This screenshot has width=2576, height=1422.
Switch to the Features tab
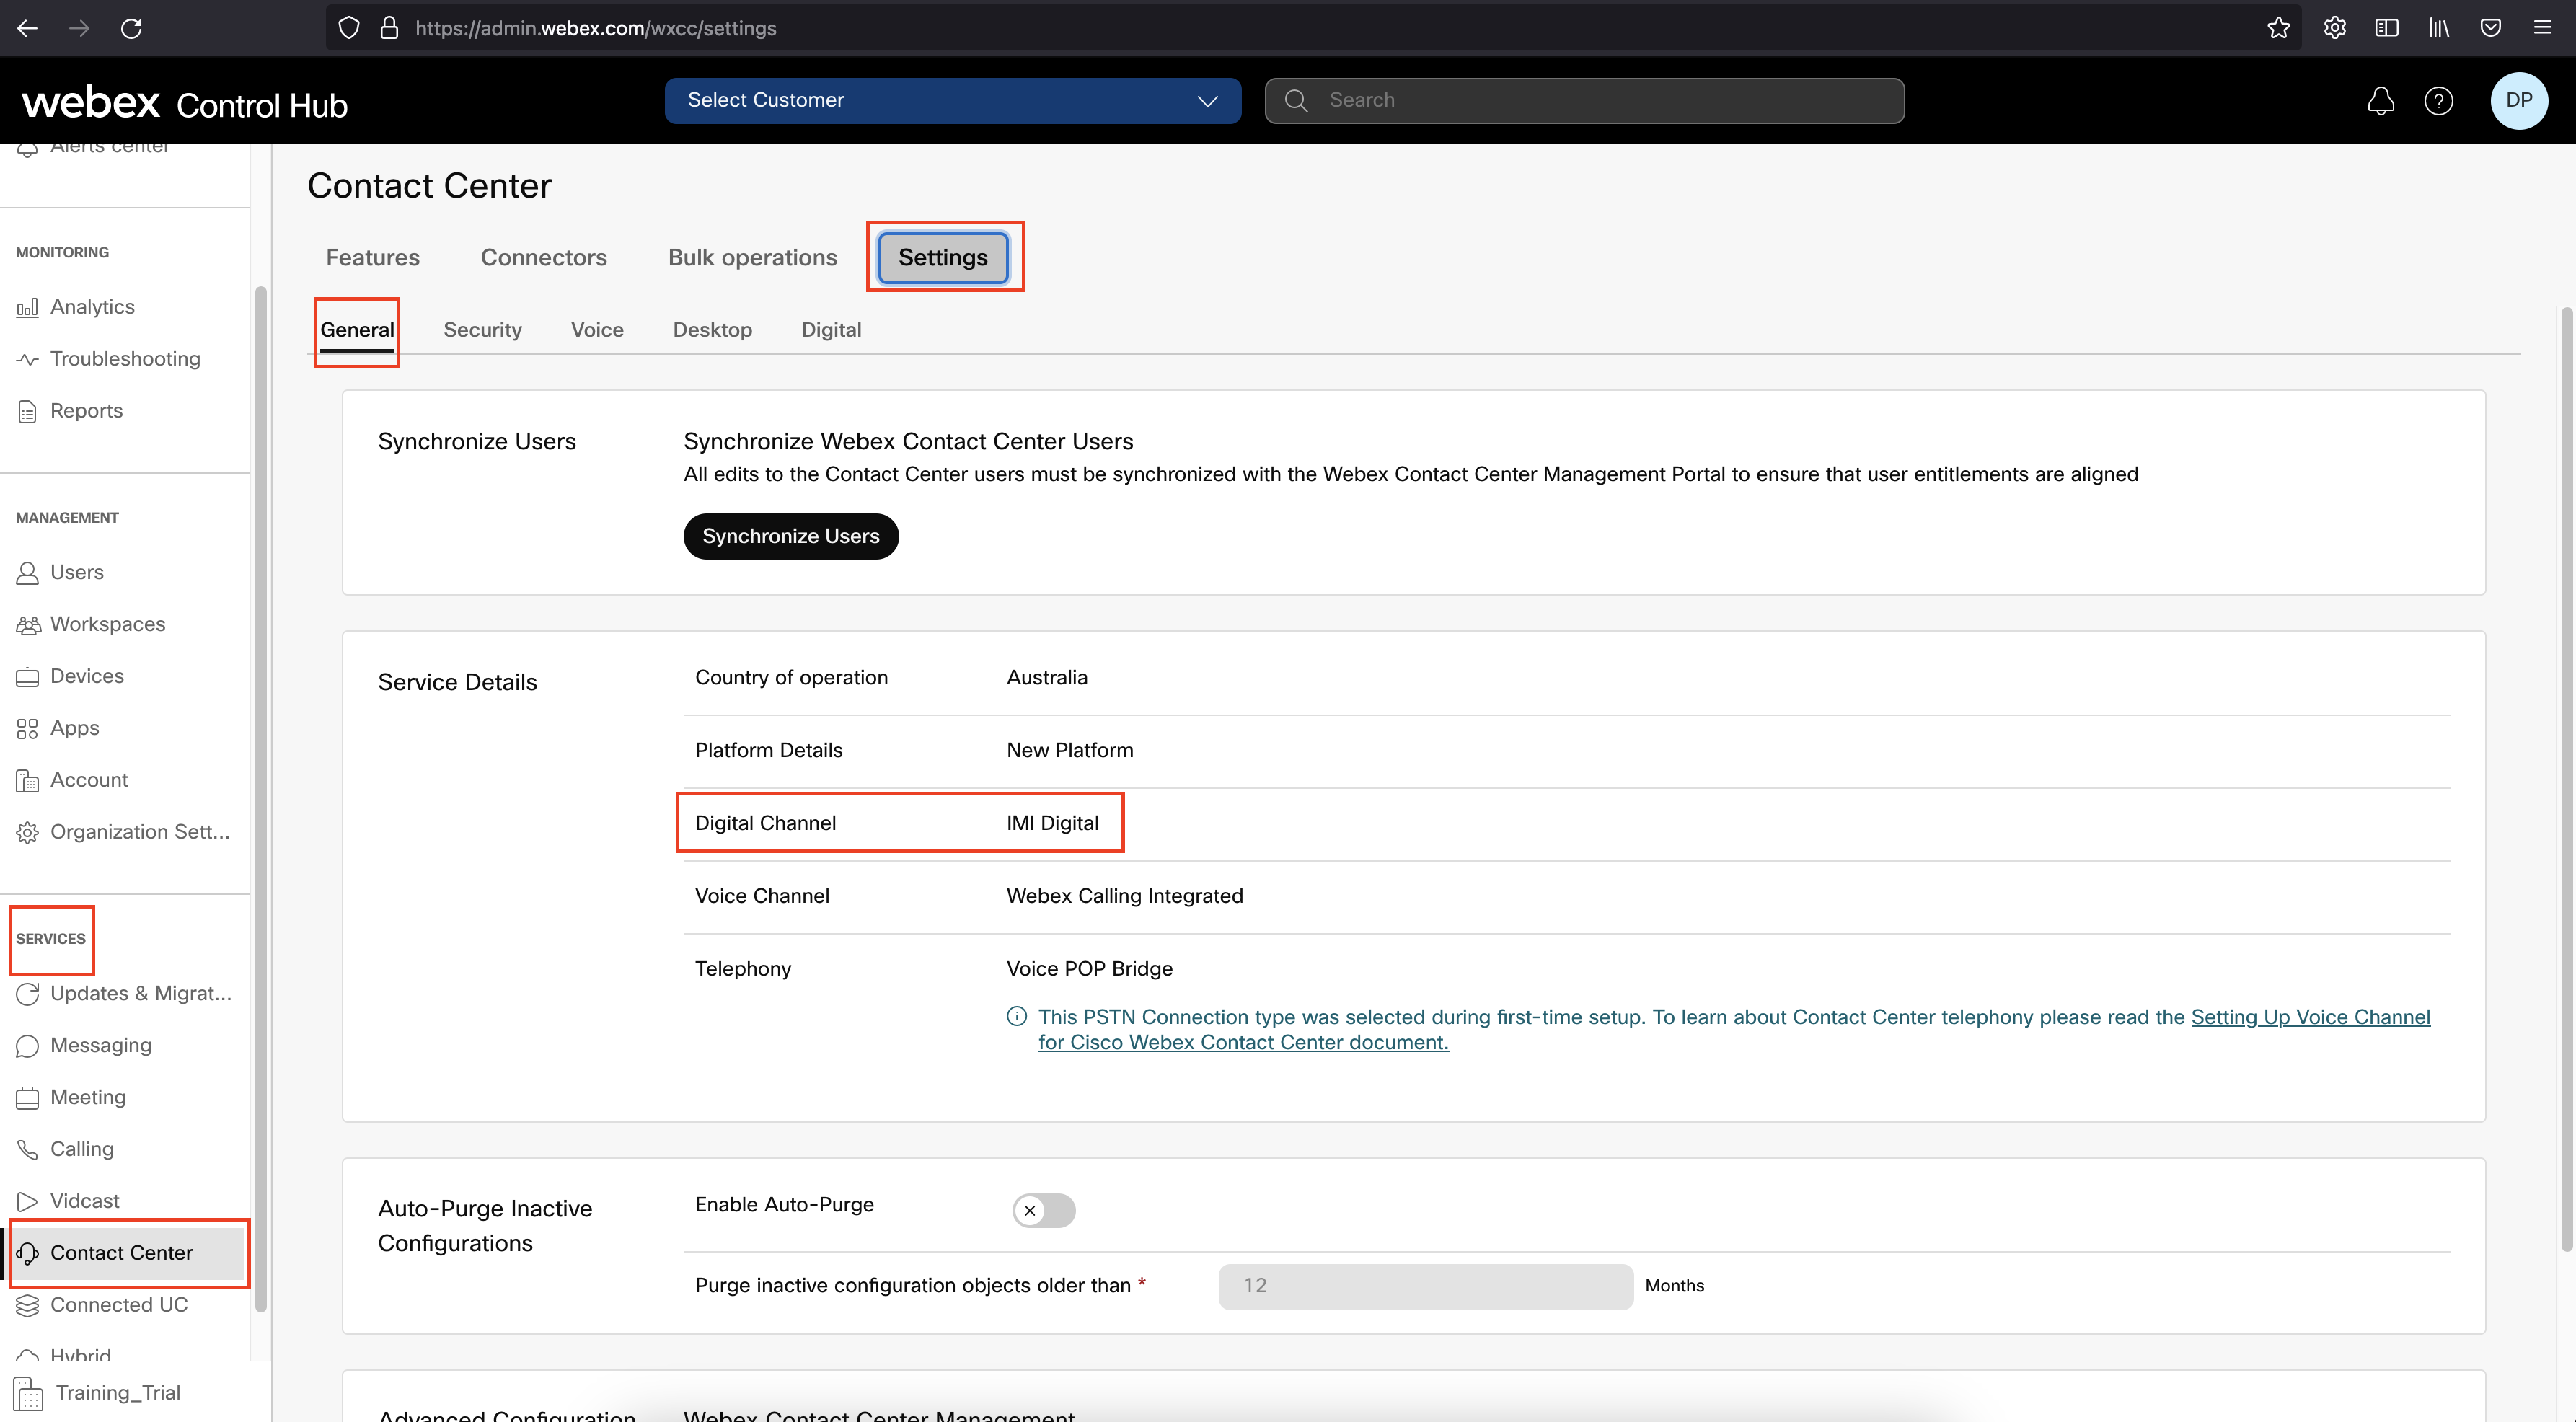click(372, 257)
